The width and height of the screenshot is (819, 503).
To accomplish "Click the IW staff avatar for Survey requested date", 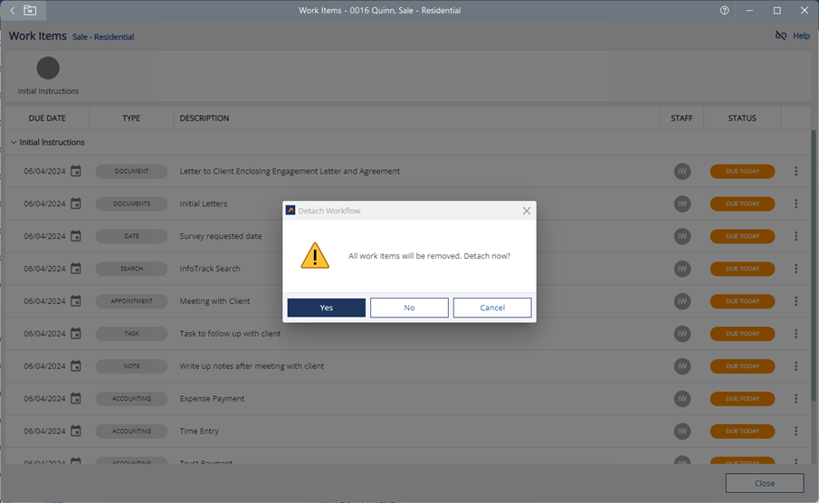I will tap(681, 236).
